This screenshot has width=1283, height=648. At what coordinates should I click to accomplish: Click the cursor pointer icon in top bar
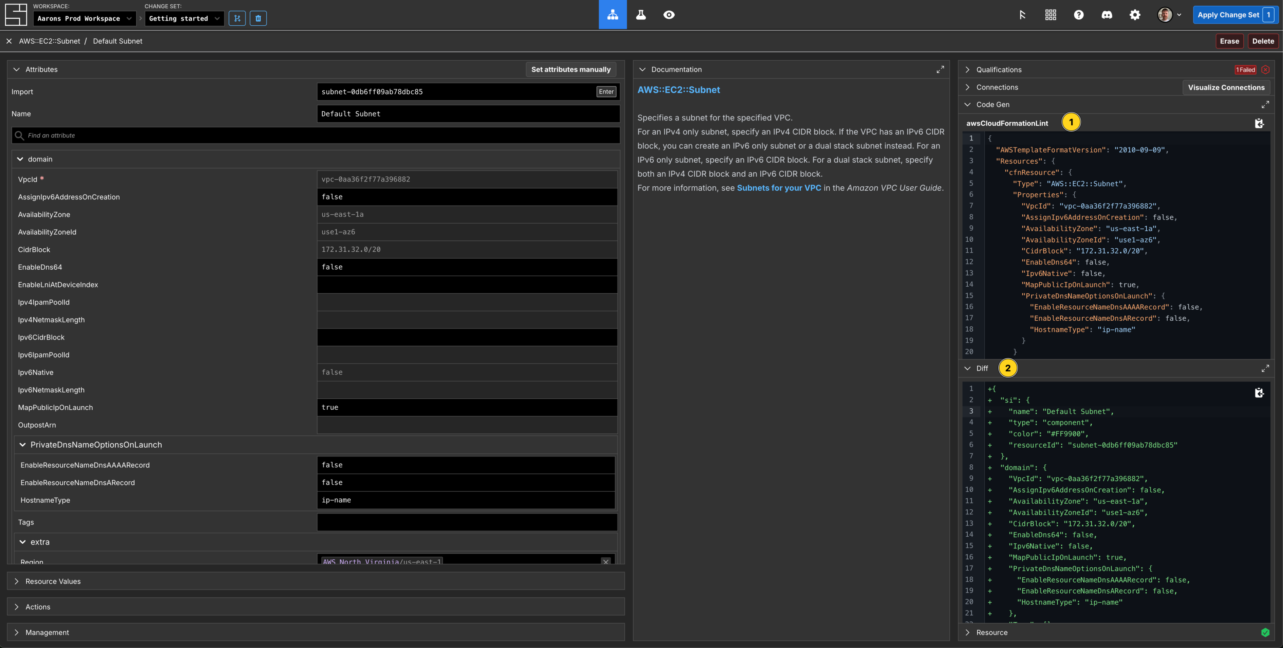point(1022,15)
